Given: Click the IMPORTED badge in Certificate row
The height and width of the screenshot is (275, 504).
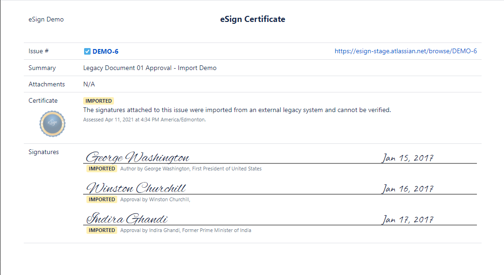Looking at the screenshot, I should point(99,101).
